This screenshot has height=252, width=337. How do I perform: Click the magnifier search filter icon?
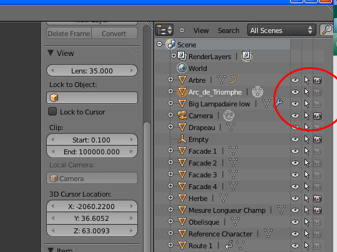point(326,30)
